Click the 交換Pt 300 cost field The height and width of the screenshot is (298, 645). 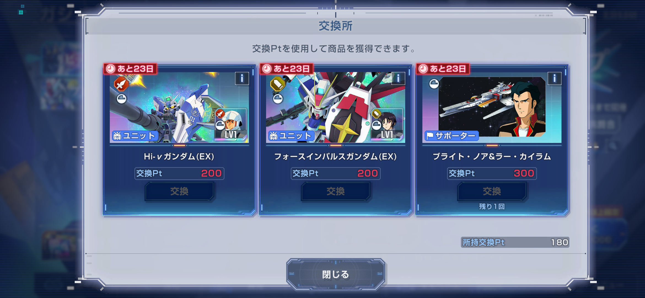point(492,174)
